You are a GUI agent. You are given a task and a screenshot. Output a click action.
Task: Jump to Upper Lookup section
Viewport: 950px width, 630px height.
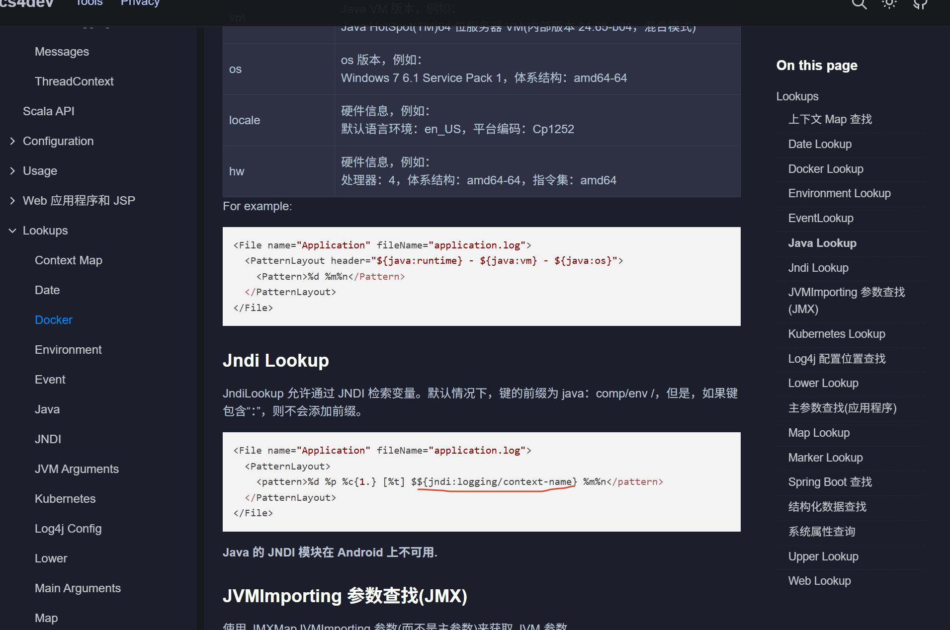[x=823, y=556]
